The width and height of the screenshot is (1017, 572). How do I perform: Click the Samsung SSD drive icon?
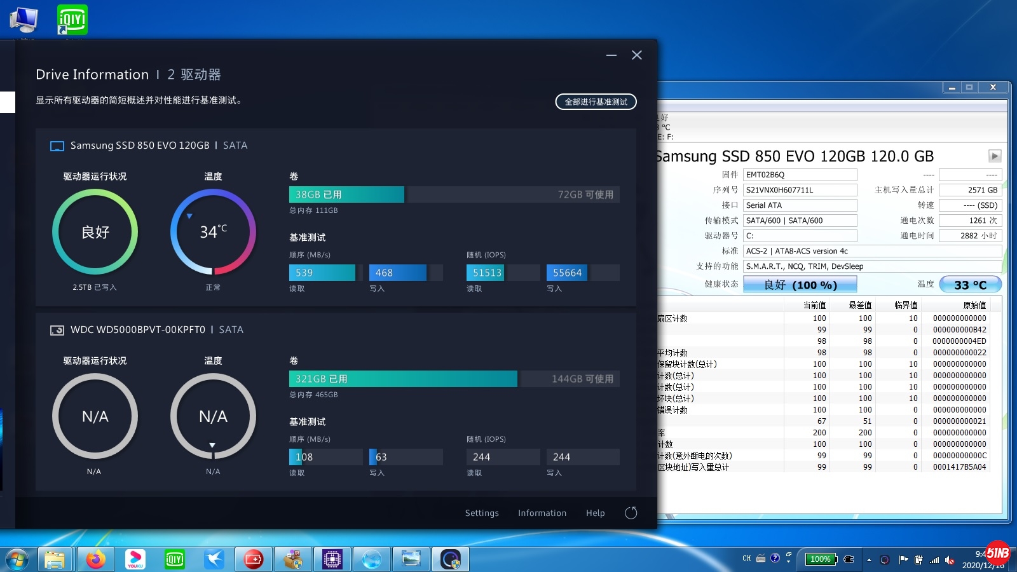pos(57,146)
